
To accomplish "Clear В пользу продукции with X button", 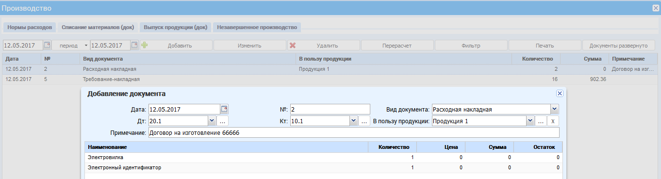I will click(553, 121).
